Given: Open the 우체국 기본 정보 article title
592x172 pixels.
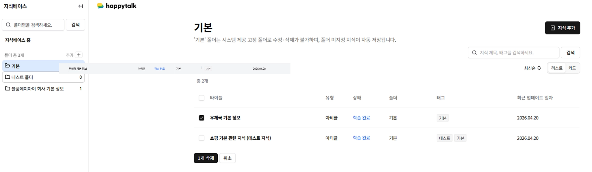Looking at the screenshot, I should (225, 118).
